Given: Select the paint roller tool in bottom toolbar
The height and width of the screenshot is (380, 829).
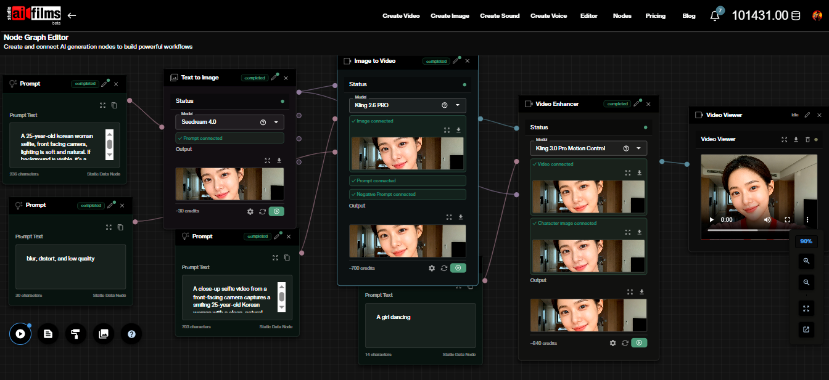Looking at the screenshot, I should pyautogui.click(x=76, y=333).
